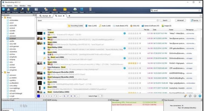Click in the toolbar search input field

click(176, 10)
